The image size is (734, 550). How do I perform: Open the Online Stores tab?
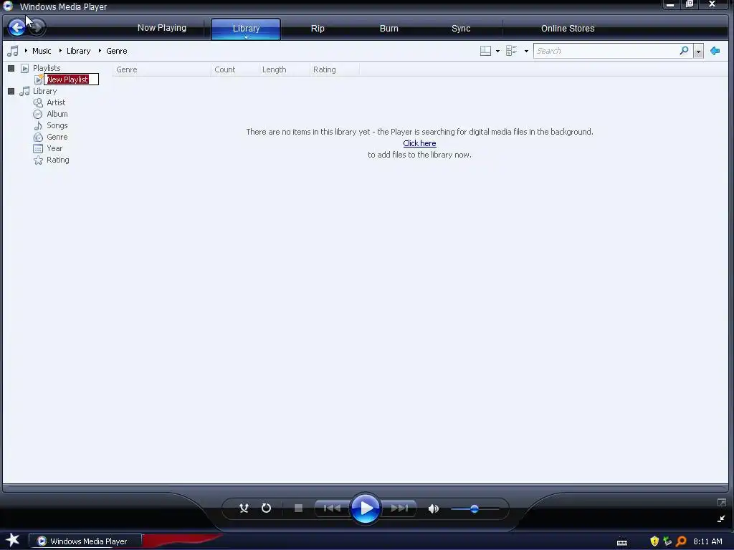pos(568,29)
